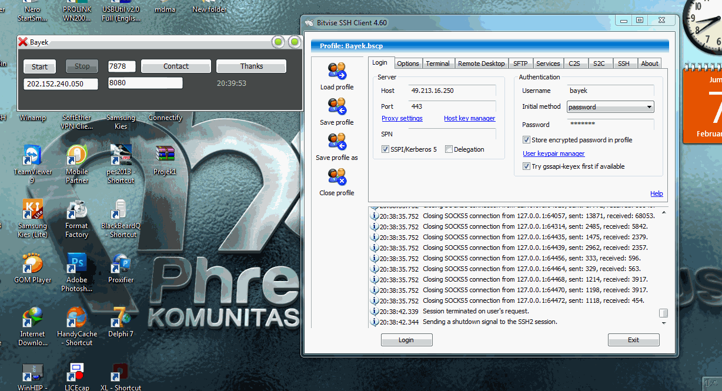Click Stop button in Bayek window

click(82, 66)
